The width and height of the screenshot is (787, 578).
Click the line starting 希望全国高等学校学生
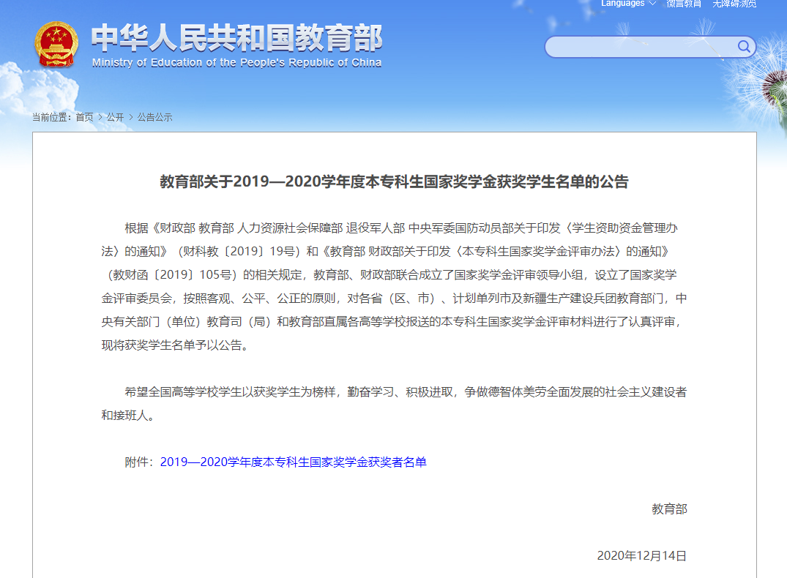click(x=406, y=392)
